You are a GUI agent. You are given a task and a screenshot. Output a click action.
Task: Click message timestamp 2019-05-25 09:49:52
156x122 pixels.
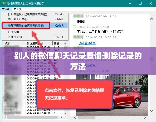101,16
